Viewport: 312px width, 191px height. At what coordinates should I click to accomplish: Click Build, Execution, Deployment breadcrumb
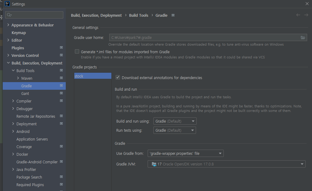point(96,15)
